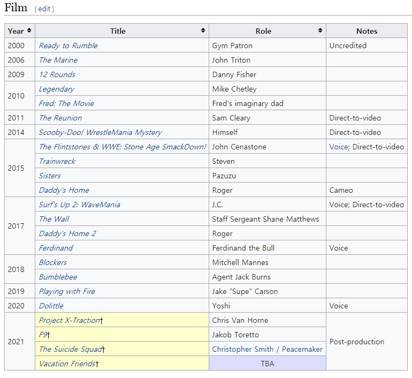The width and height of the screenshot is (412, 378).
Task: Open the Dolittle film link
Action: click(51, 306)
